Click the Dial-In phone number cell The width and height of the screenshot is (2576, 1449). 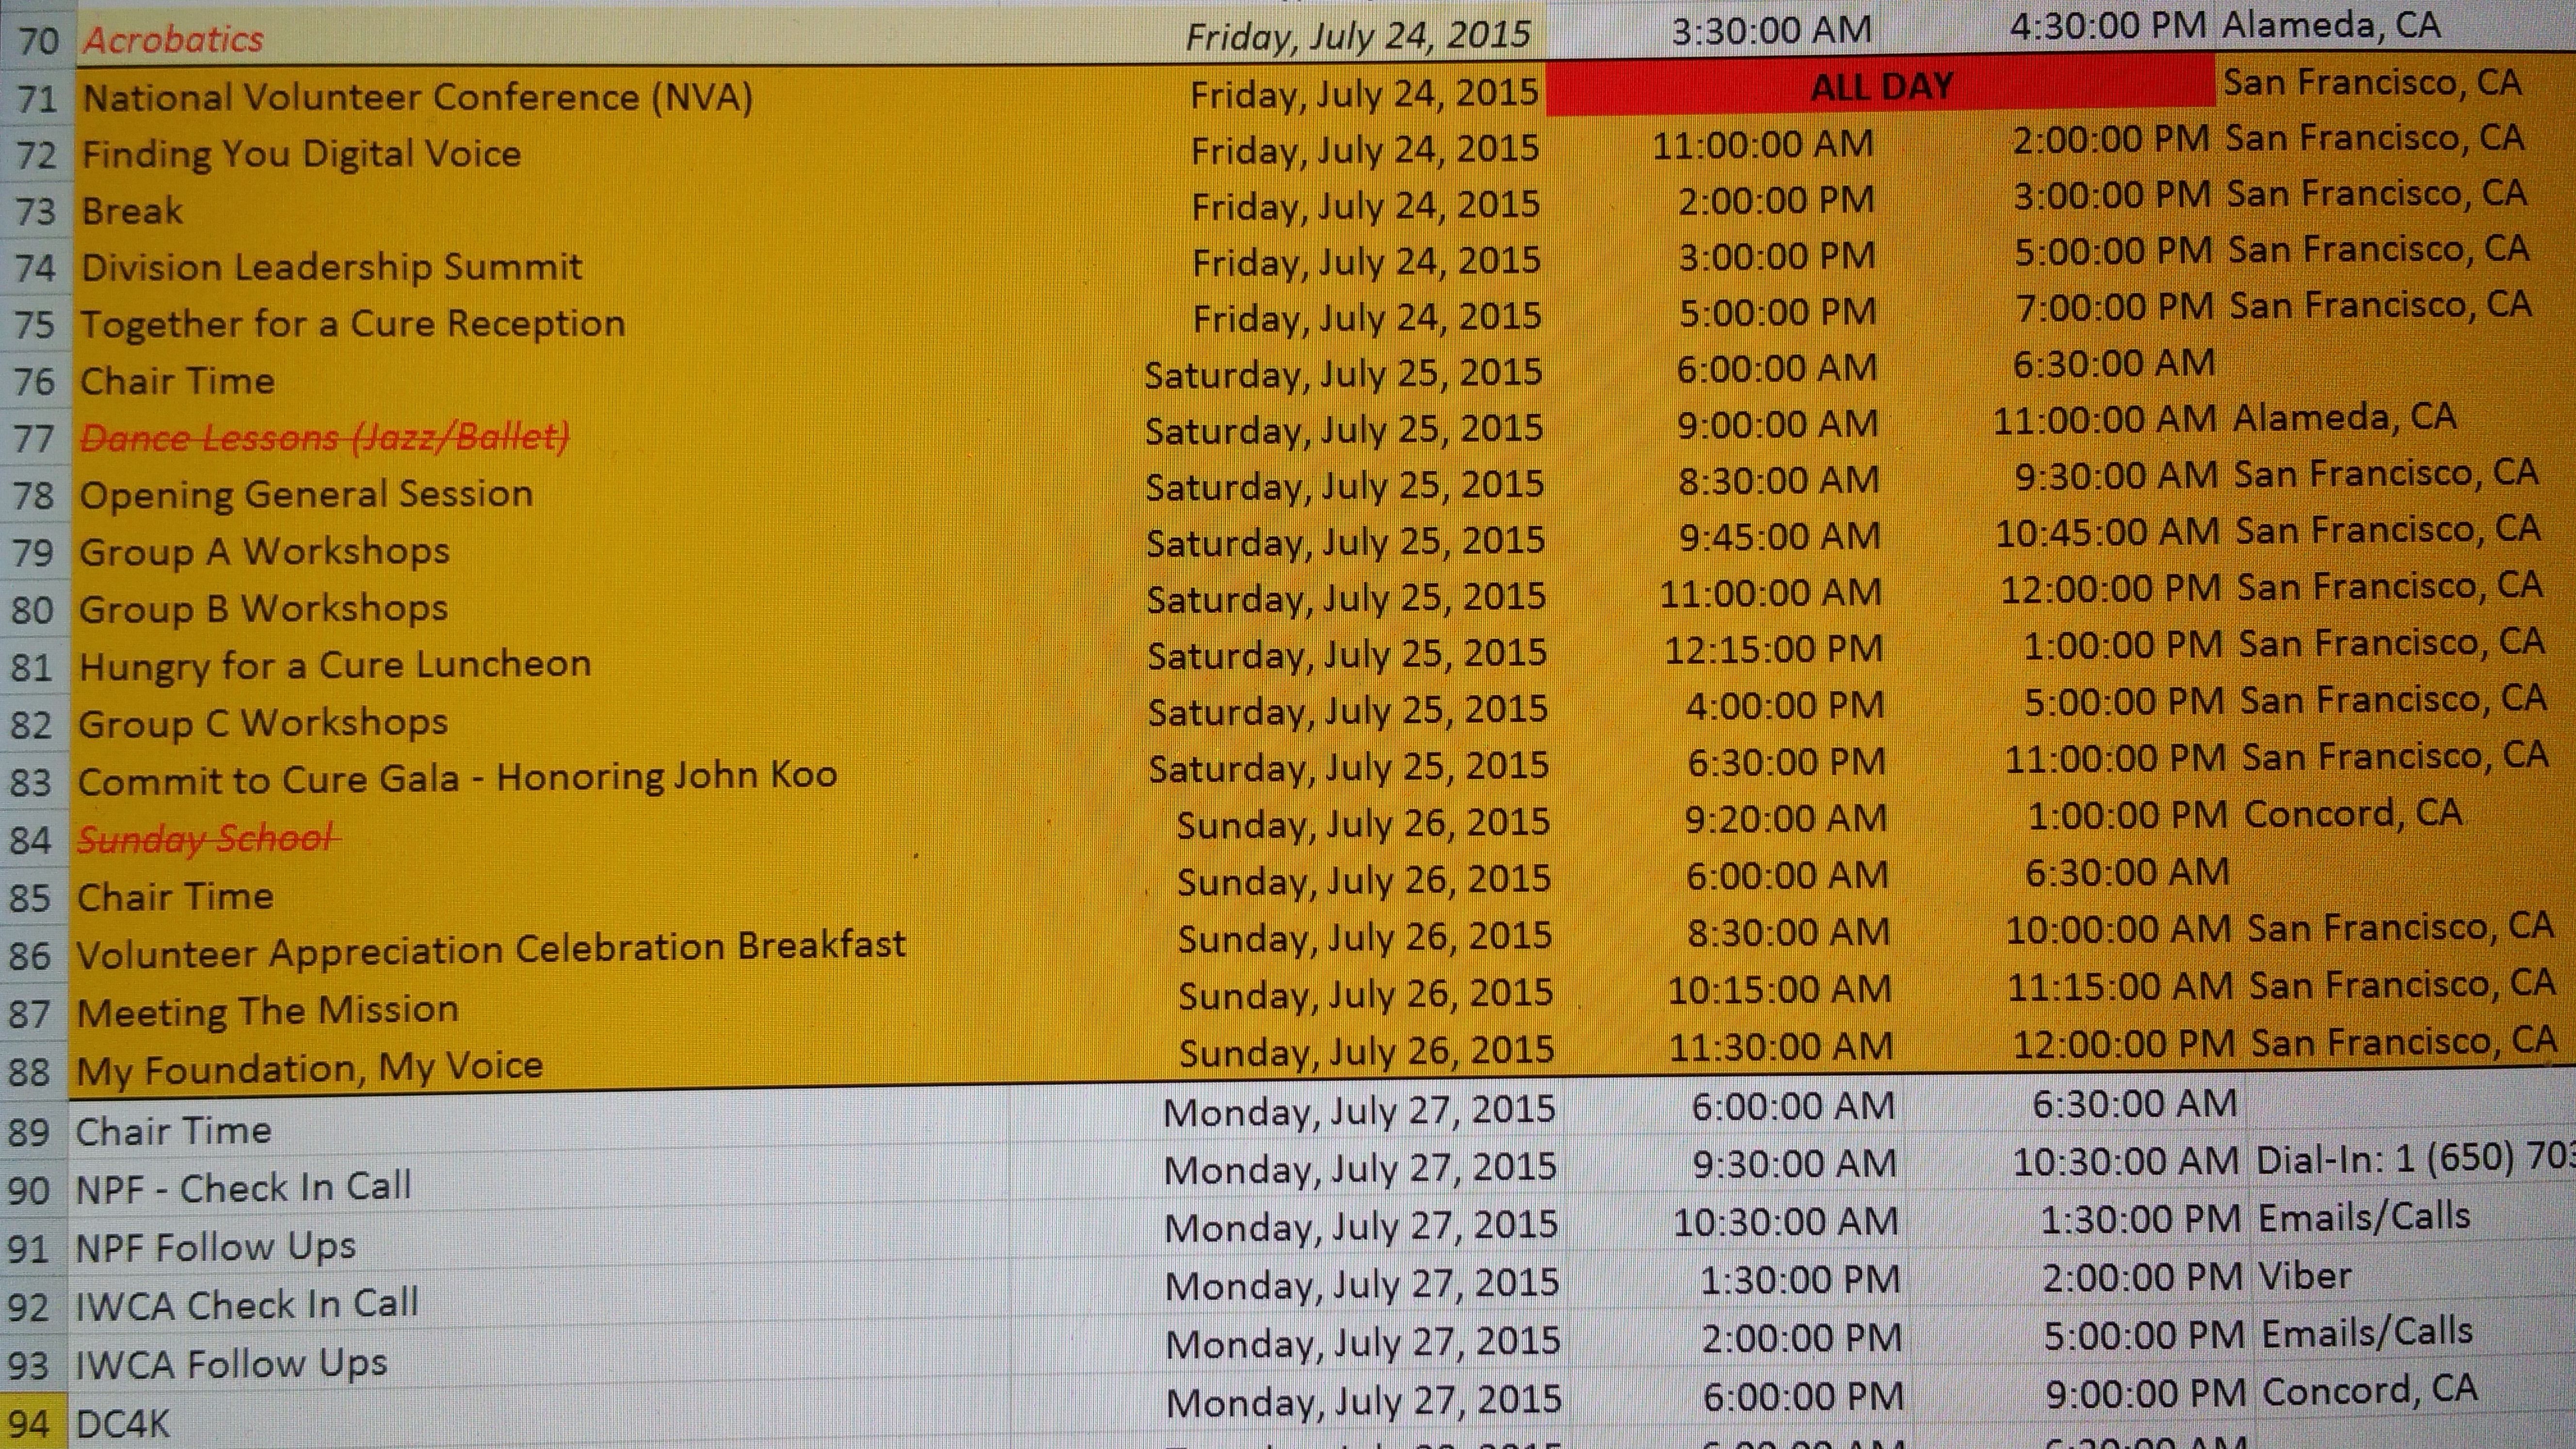pos(2410,1160)
